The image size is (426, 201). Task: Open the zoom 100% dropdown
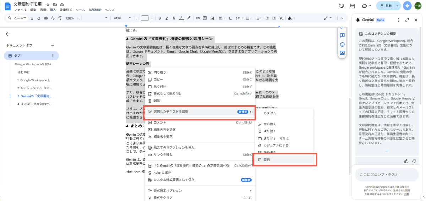[x=71, y=18]
